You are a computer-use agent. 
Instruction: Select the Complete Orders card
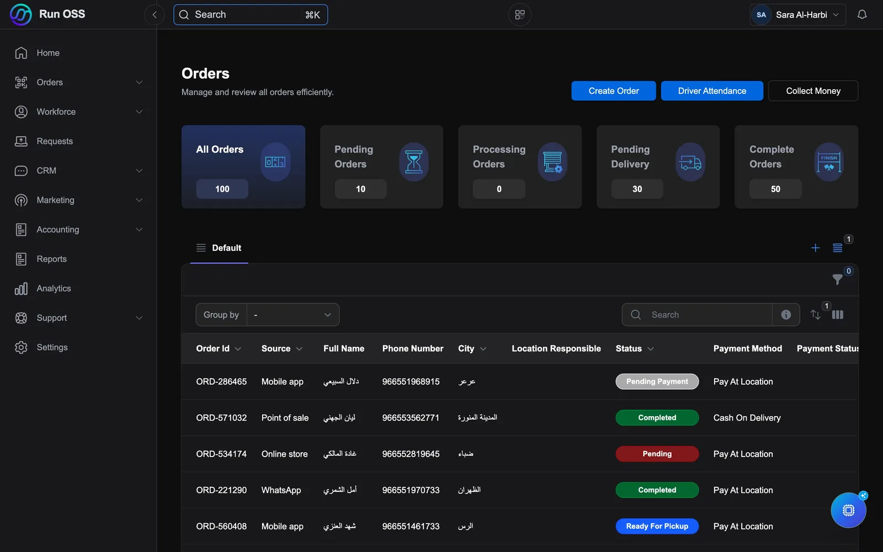(796, 167)
